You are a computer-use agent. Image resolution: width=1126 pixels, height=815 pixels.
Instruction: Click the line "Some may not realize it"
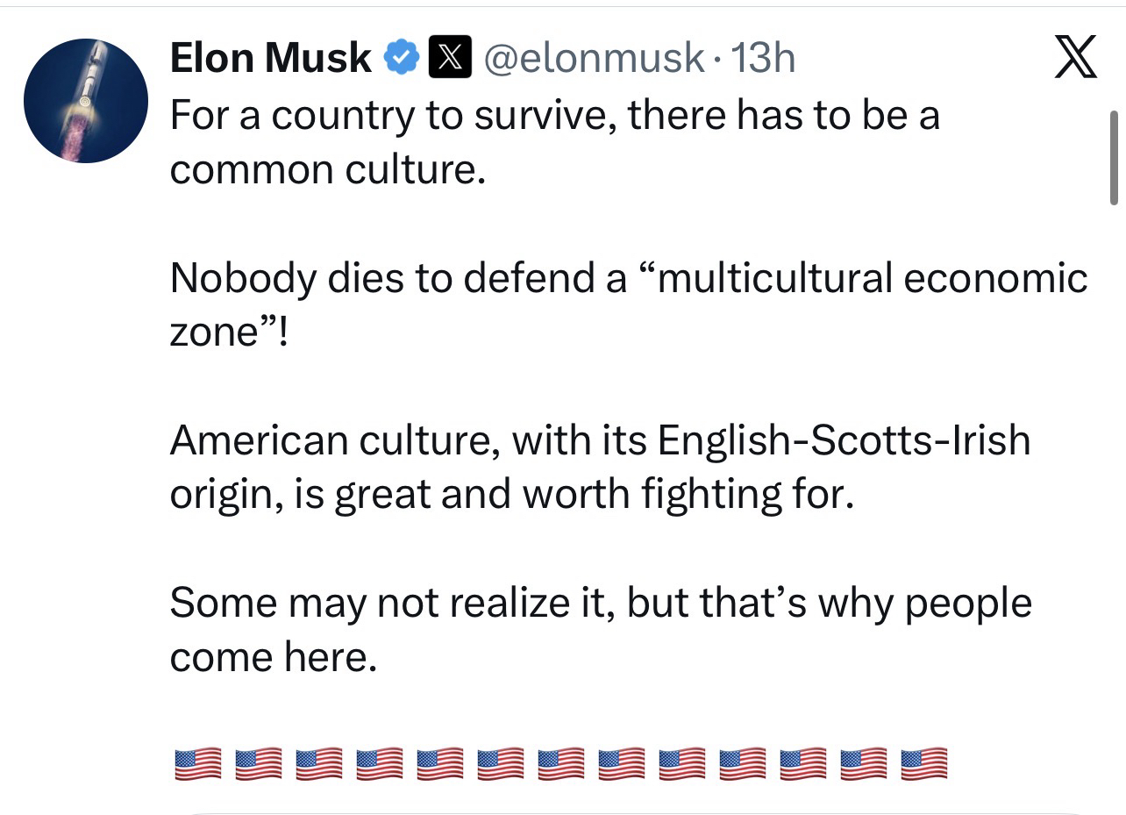(395, 603)
